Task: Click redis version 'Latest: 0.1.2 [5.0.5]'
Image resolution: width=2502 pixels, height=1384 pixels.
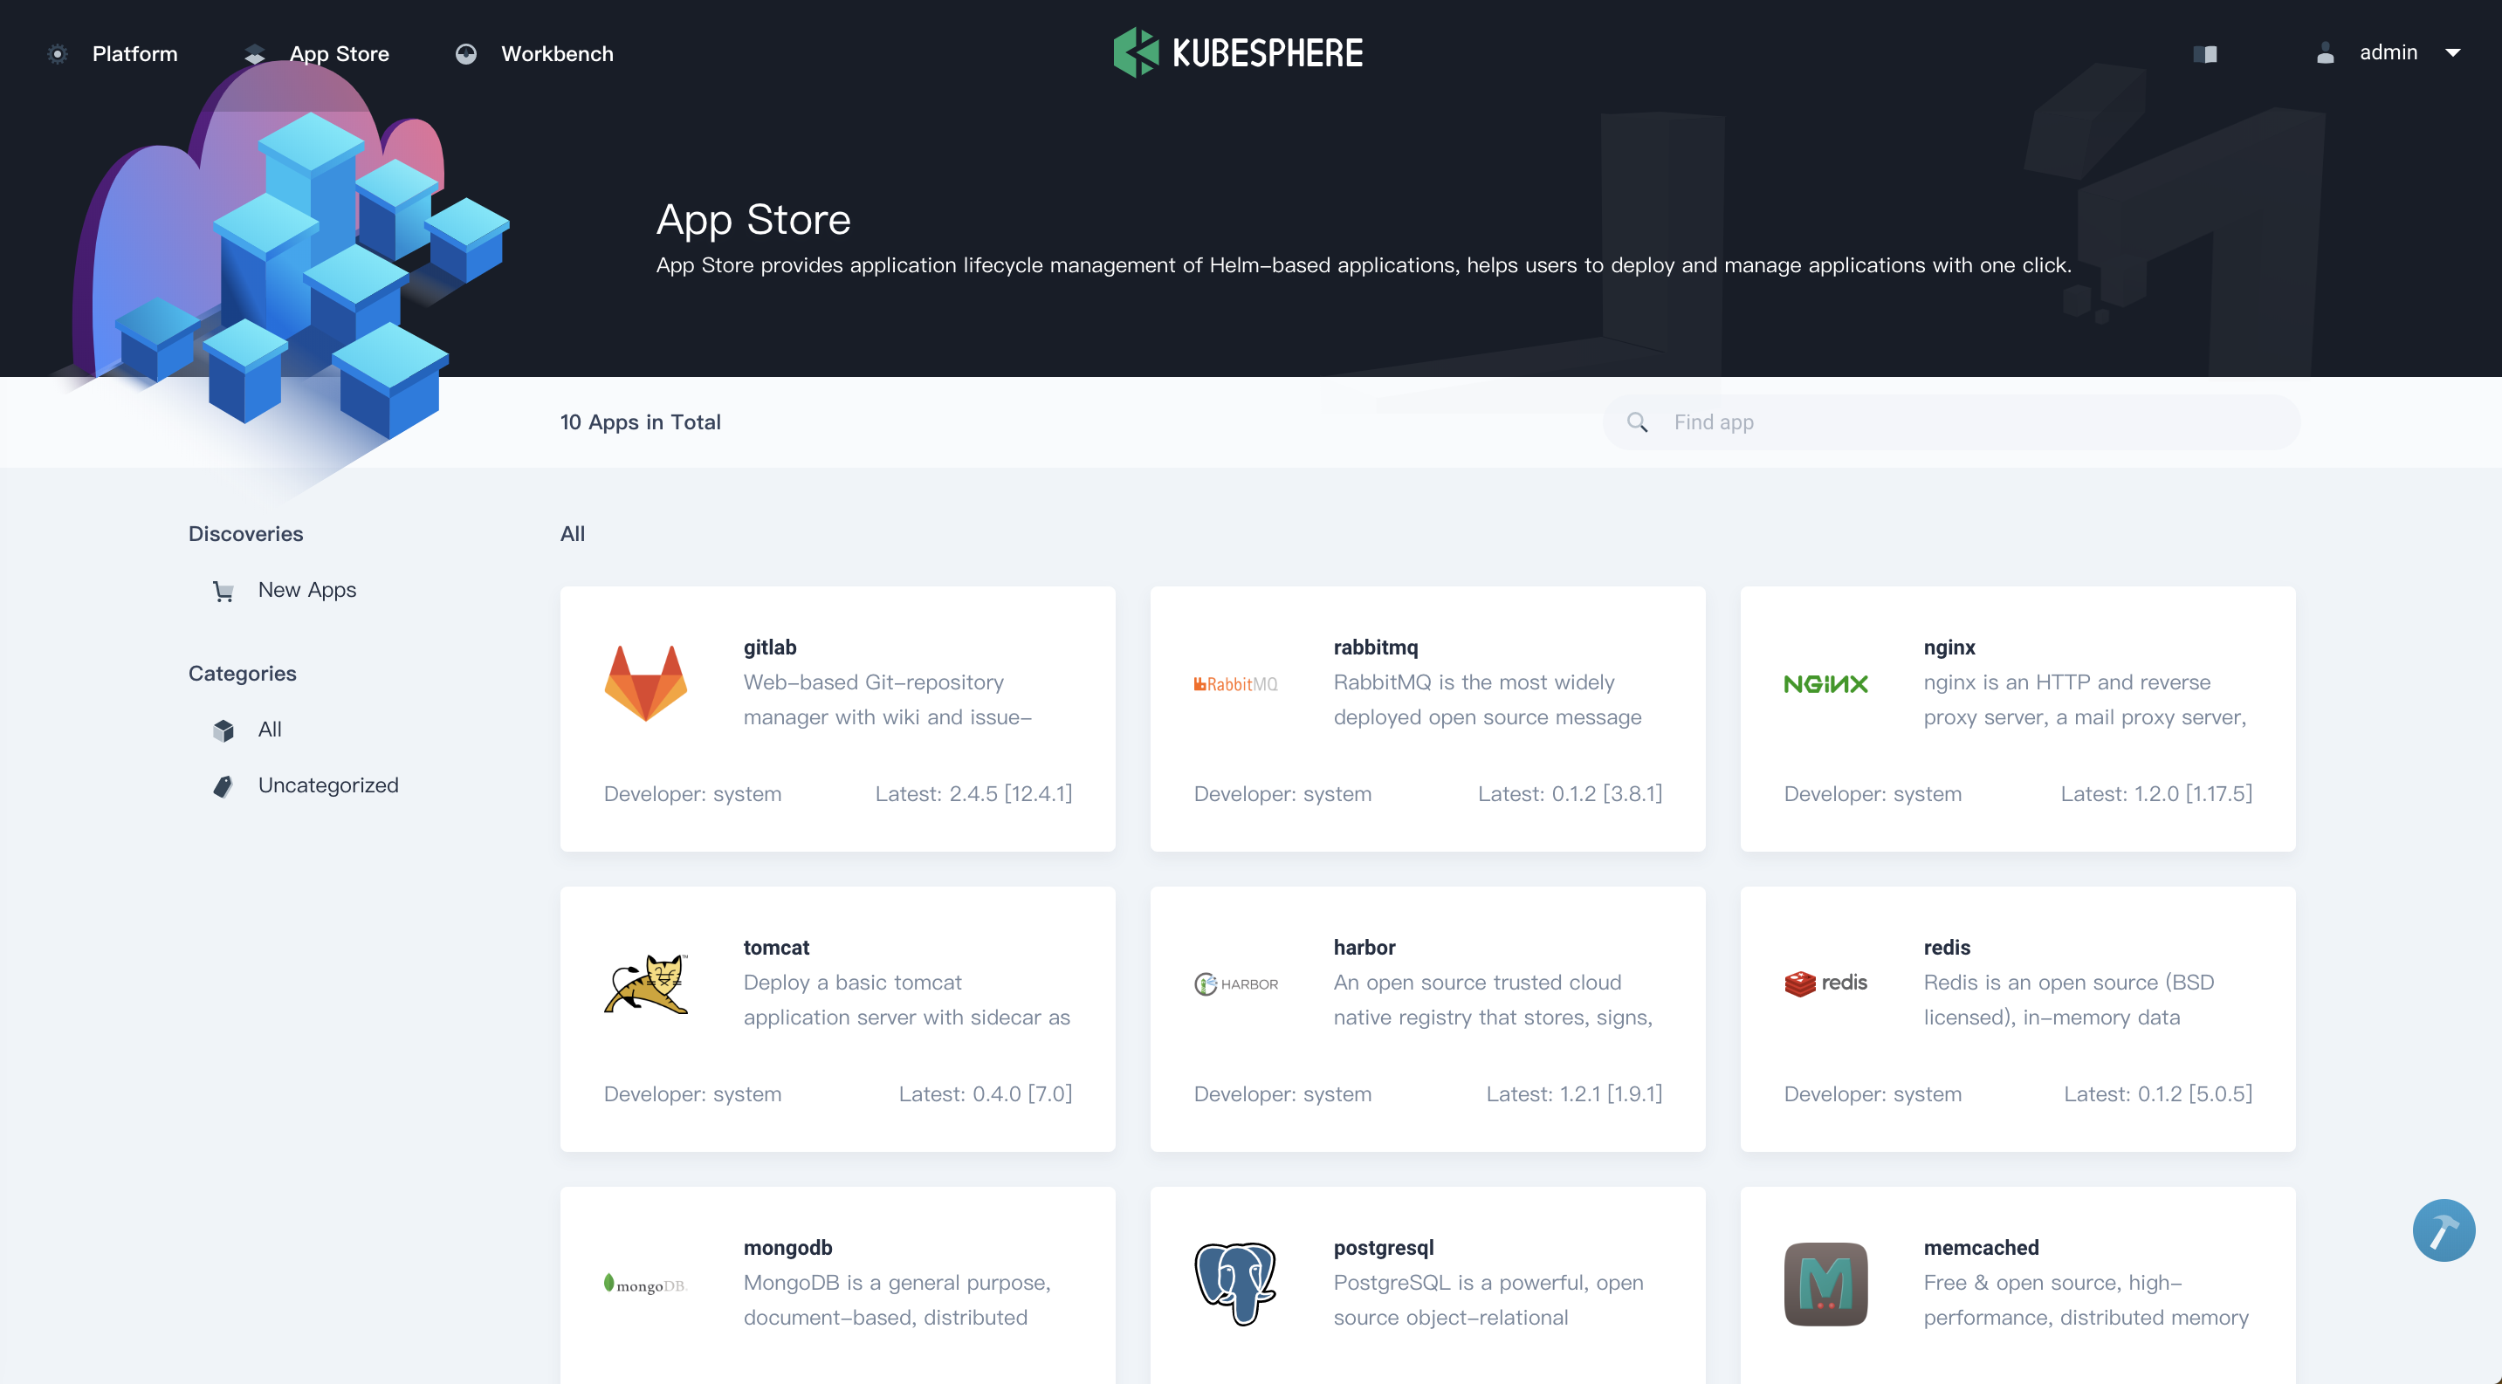Action: 2157,1093
